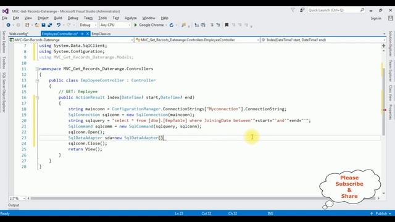Viewport: 395px width, 222px height.
Task: Collapse the Index method on line 16
Action: (37, 97)
